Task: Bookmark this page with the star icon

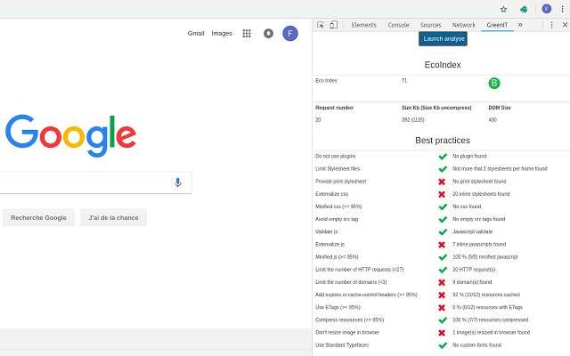Action: (x=503, y=10)
